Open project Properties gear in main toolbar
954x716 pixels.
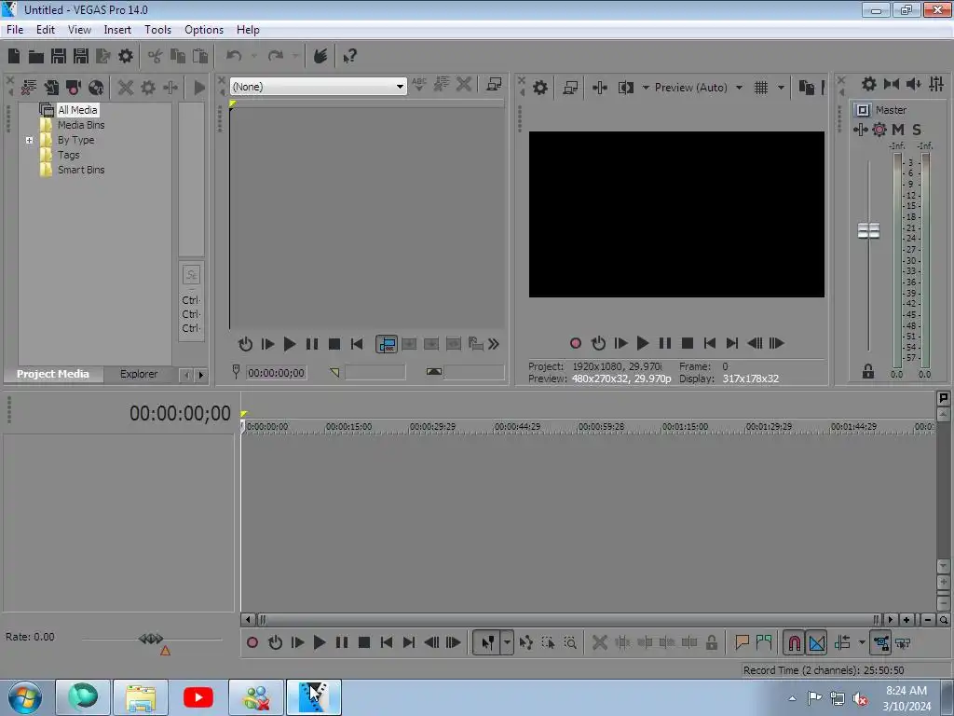[126, 56]
